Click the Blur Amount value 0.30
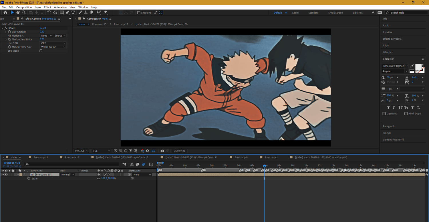The width and height of the screenshot is (429, 222). [x=42, y=32]
